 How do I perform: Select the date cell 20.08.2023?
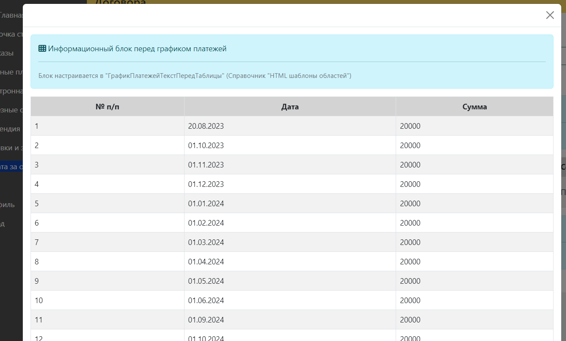[206, 126]
